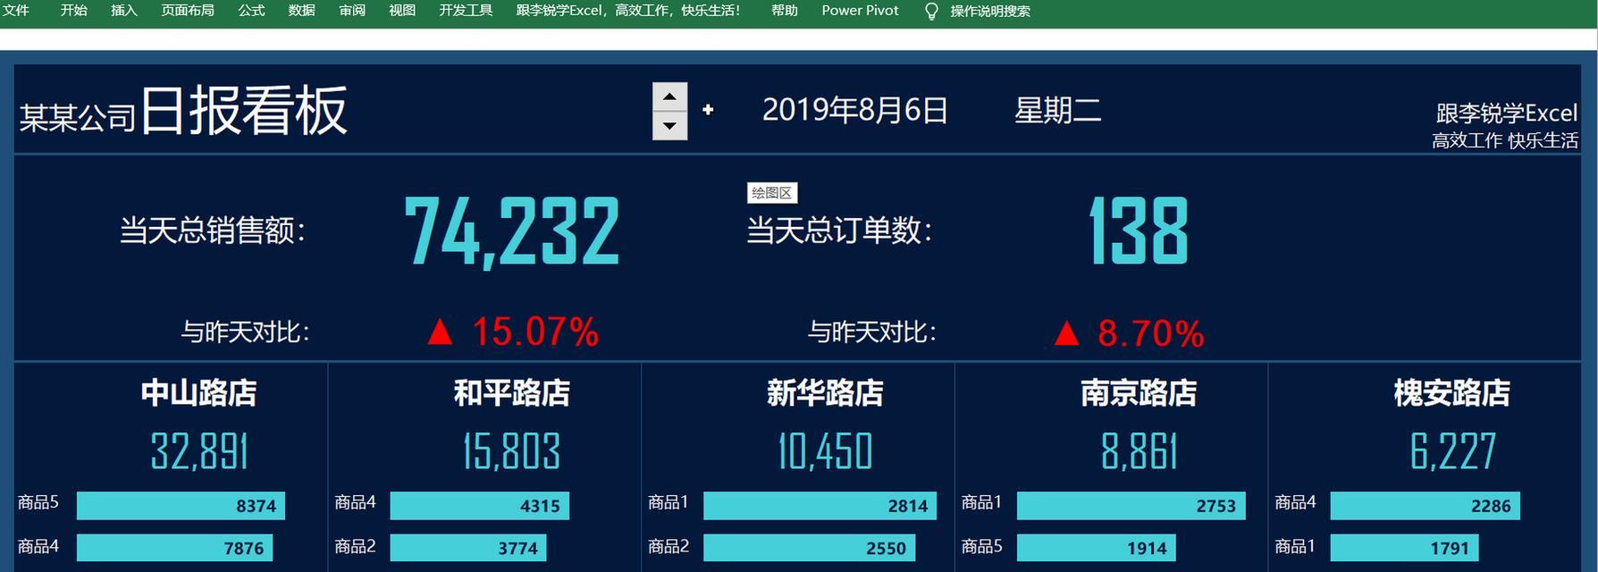Click the 32,891 store total

199,451
